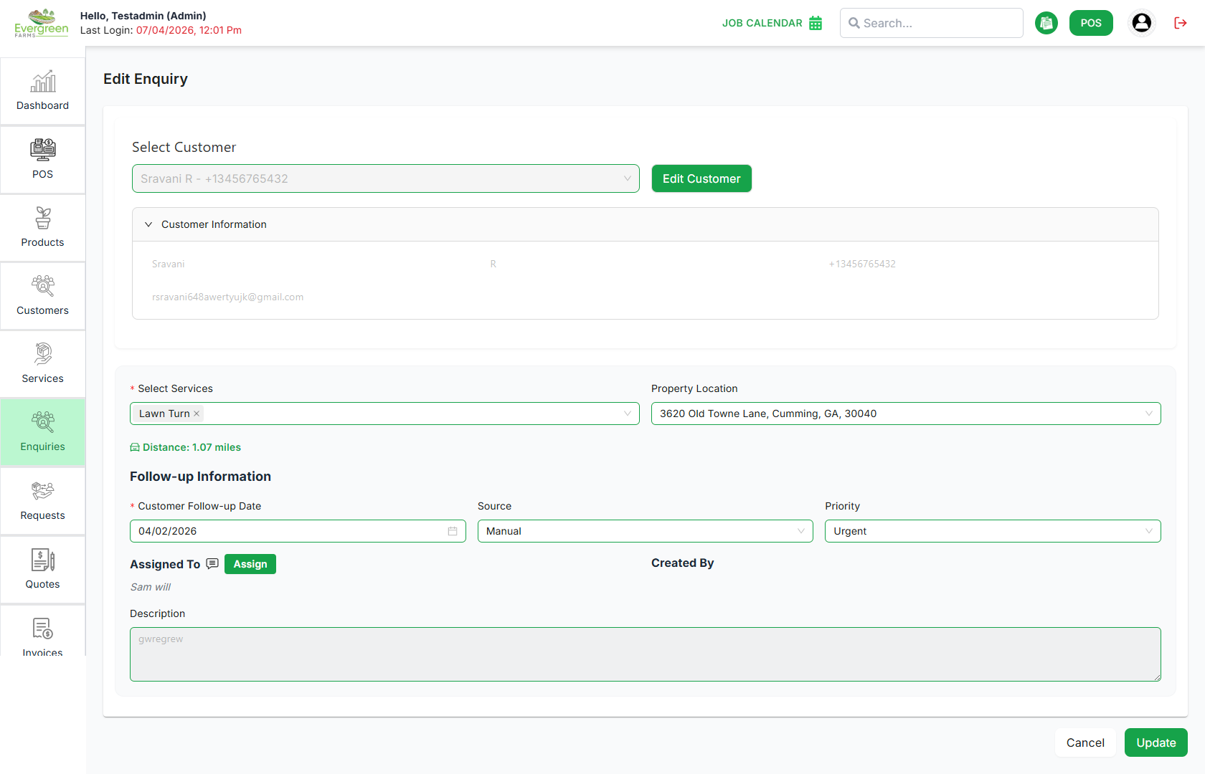Open the Select Services dropdown
Image resolution: width=1205 pixels, height=774 pixels.
pyautogui.click(x=384, y=414)
